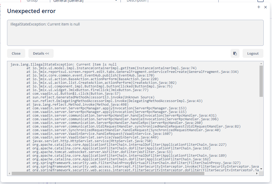Click the SynchronizedRequestHandler.handleRequest stack line
The image size is (272, 184).
124,130
